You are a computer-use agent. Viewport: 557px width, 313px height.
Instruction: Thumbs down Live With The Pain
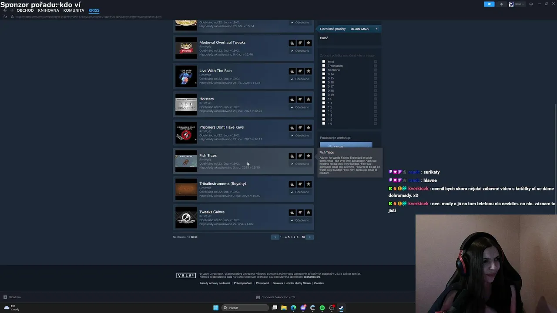tap(300, 71)
